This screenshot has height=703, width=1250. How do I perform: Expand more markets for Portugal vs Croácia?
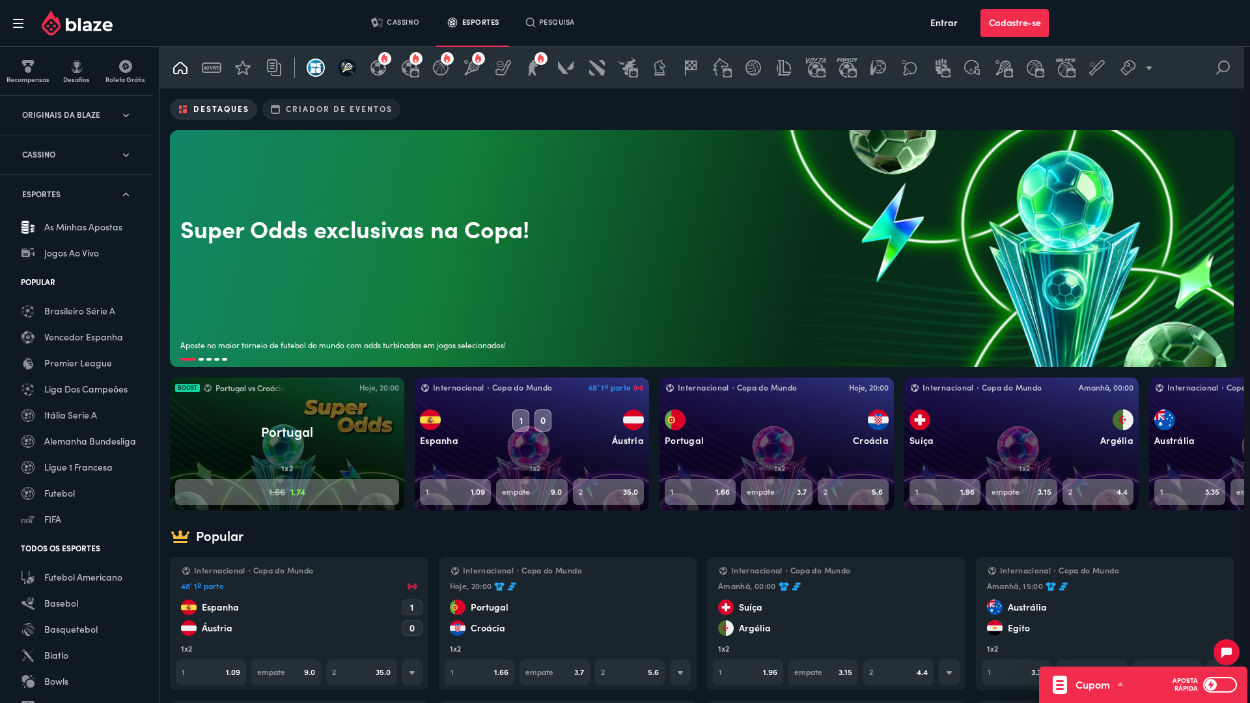click(x=680, y=672)
